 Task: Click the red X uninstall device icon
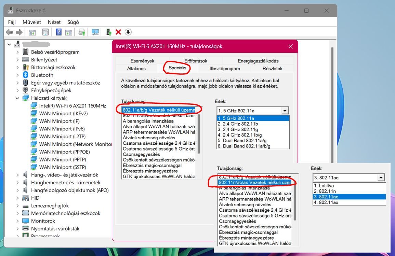(x=118, y=32)
